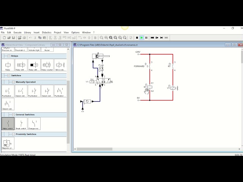Open the Library menu
The image size is (243, 182).
point(28,33)
